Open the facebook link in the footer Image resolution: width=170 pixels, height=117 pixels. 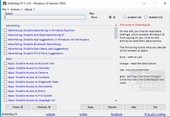pyautogui.click(x=117, y=114)
